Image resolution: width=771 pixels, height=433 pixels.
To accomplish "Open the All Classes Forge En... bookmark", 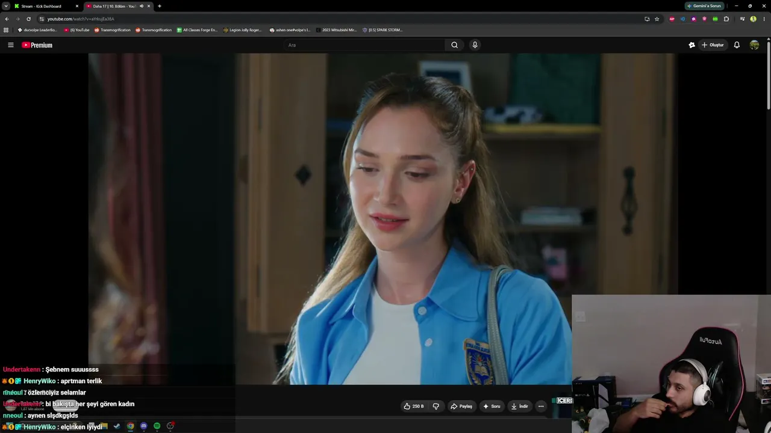I will [x=197, y=30].
